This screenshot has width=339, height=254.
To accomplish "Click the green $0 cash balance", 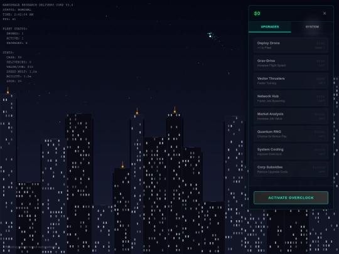I will point(257,13).
